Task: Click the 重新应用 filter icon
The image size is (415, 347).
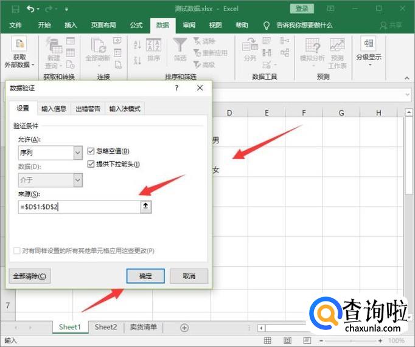Action: coord(197,53)
